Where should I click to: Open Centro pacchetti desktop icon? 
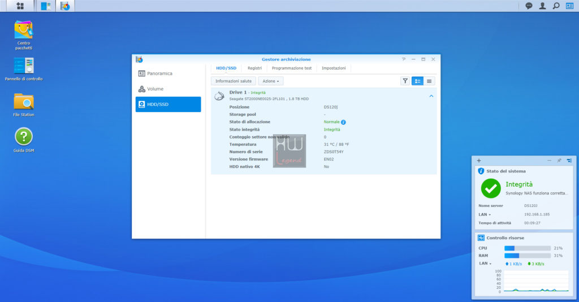point(24,35)
